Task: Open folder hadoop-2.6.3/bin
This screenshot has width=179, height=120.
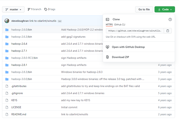Action: (22, 37)
